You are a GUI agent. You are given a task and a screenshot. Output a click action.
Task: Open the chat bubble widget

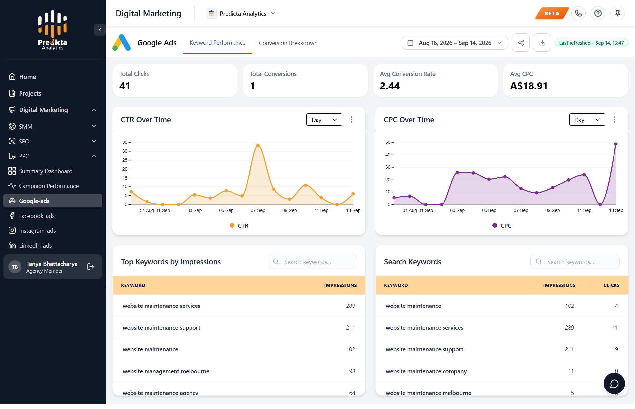(614, 384)
